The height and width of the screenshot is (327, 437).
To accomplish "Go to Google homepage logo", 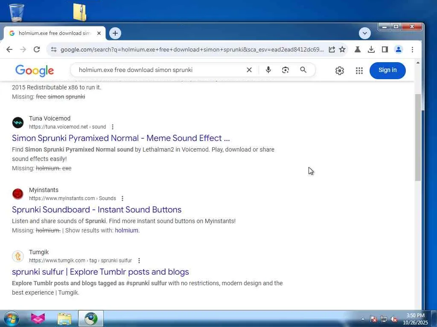I will tap(35, 70).
